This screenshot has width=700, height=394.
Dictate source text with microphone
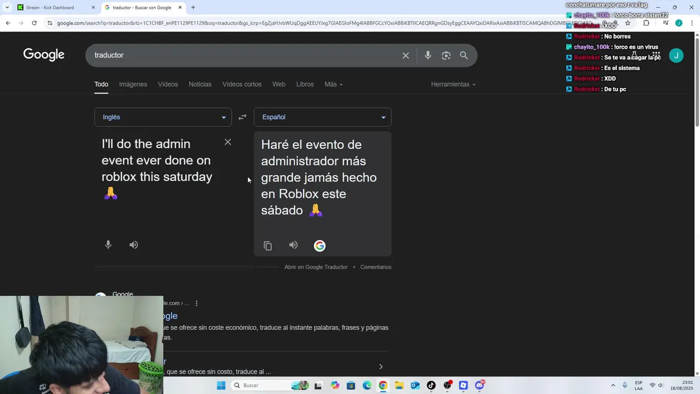click(x=108, y=245)
